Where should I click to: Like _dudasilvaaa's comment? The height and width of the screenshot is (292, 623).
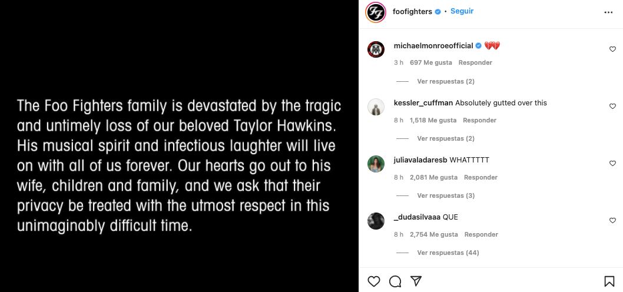(612, 221)
